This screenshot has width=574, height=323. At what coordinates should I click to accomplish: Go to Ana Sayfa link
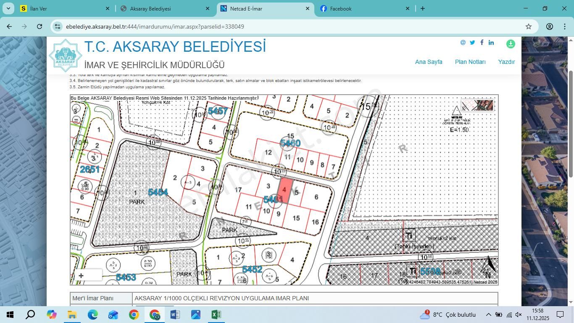[x=429, y=62]
